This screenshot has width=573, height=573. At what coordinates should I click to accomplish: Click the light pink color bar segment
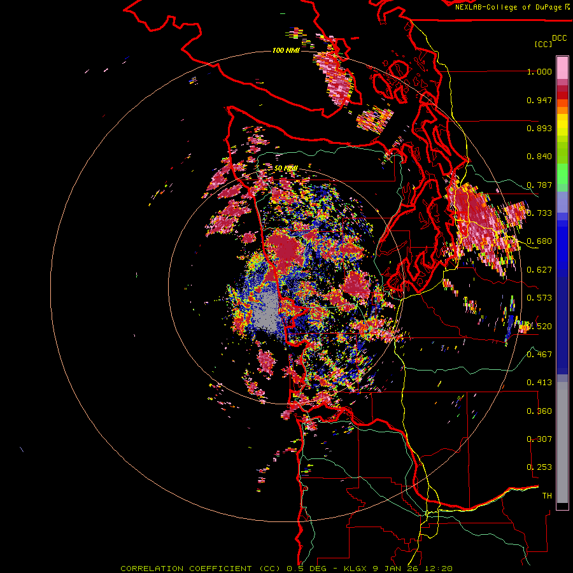(x=562, y=67)
